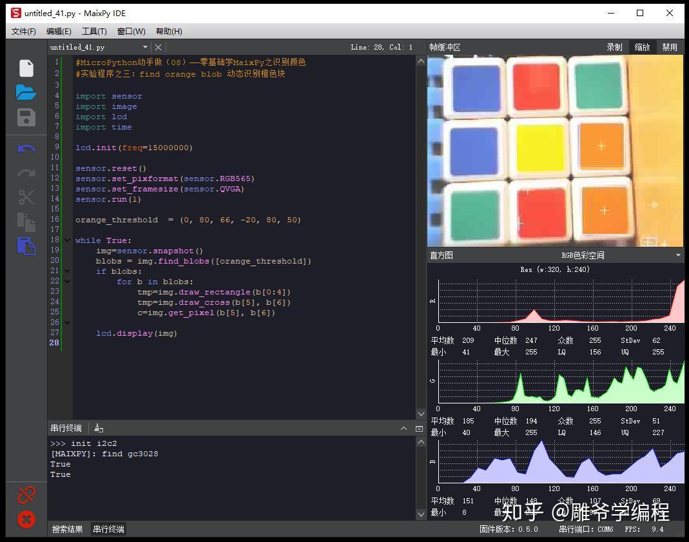Stop the running program
Image resolution: width=689 pixels, height=542 pixels.
tap(26, 519)
